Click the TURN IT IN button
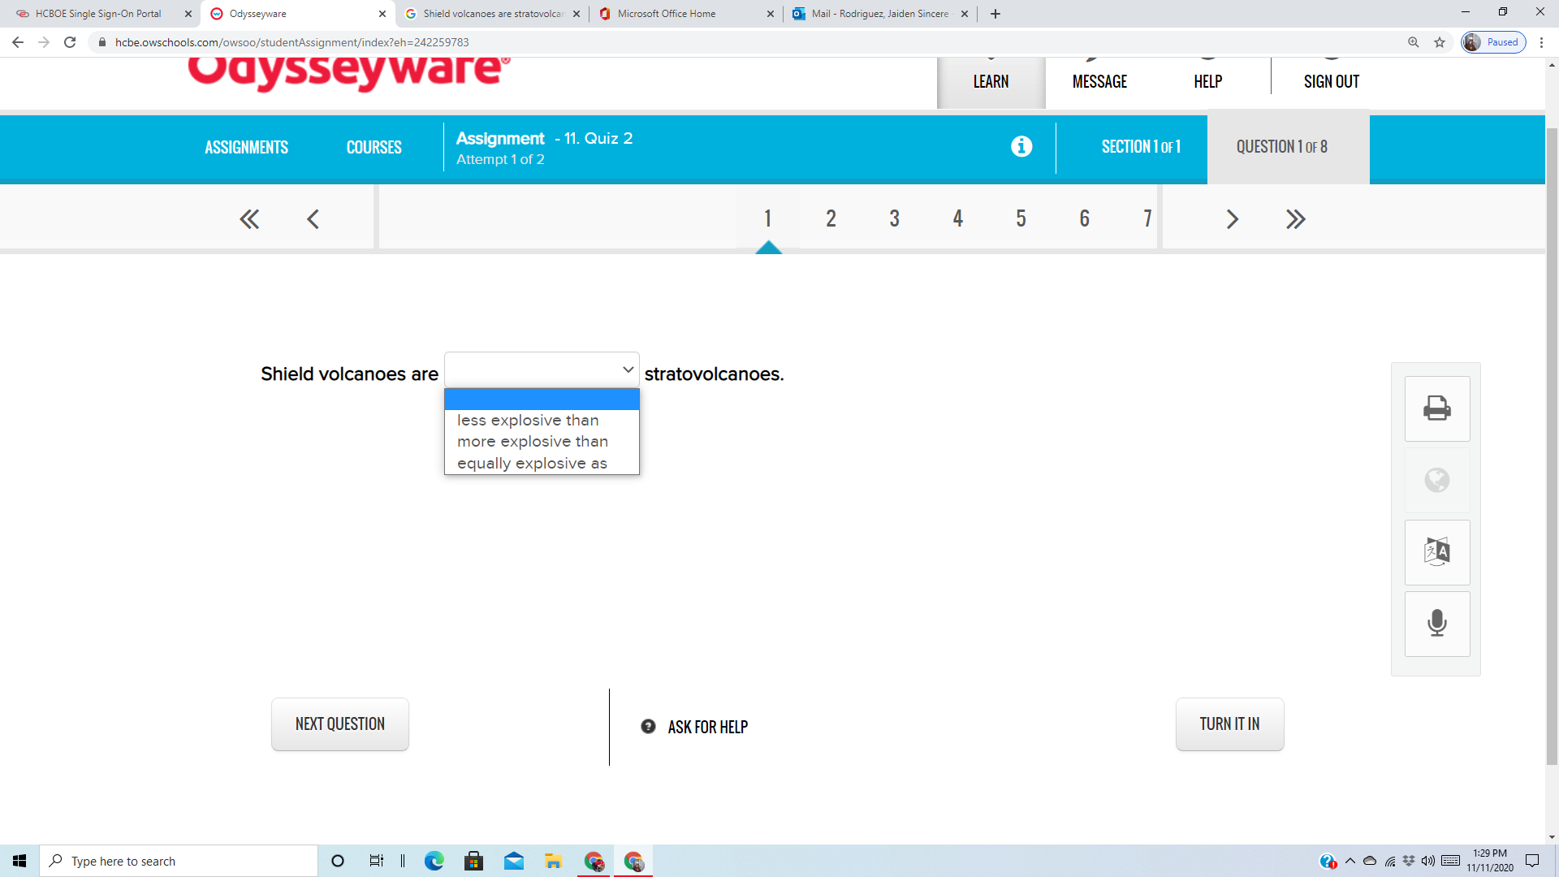 coord(1230,724)
